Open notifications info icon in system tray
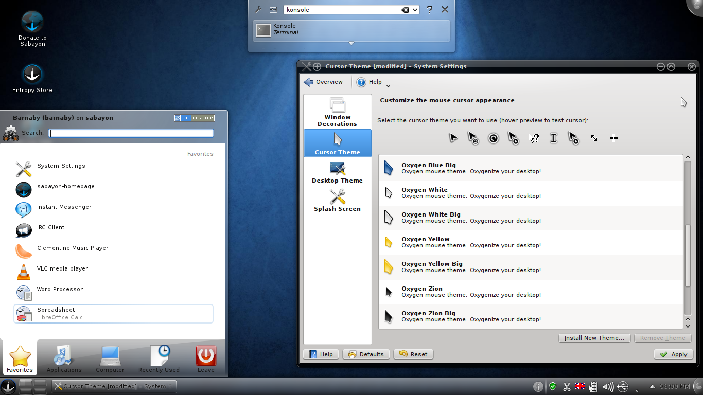The width and height of the screenshot is (703, 395). click(x=538, y=386)
